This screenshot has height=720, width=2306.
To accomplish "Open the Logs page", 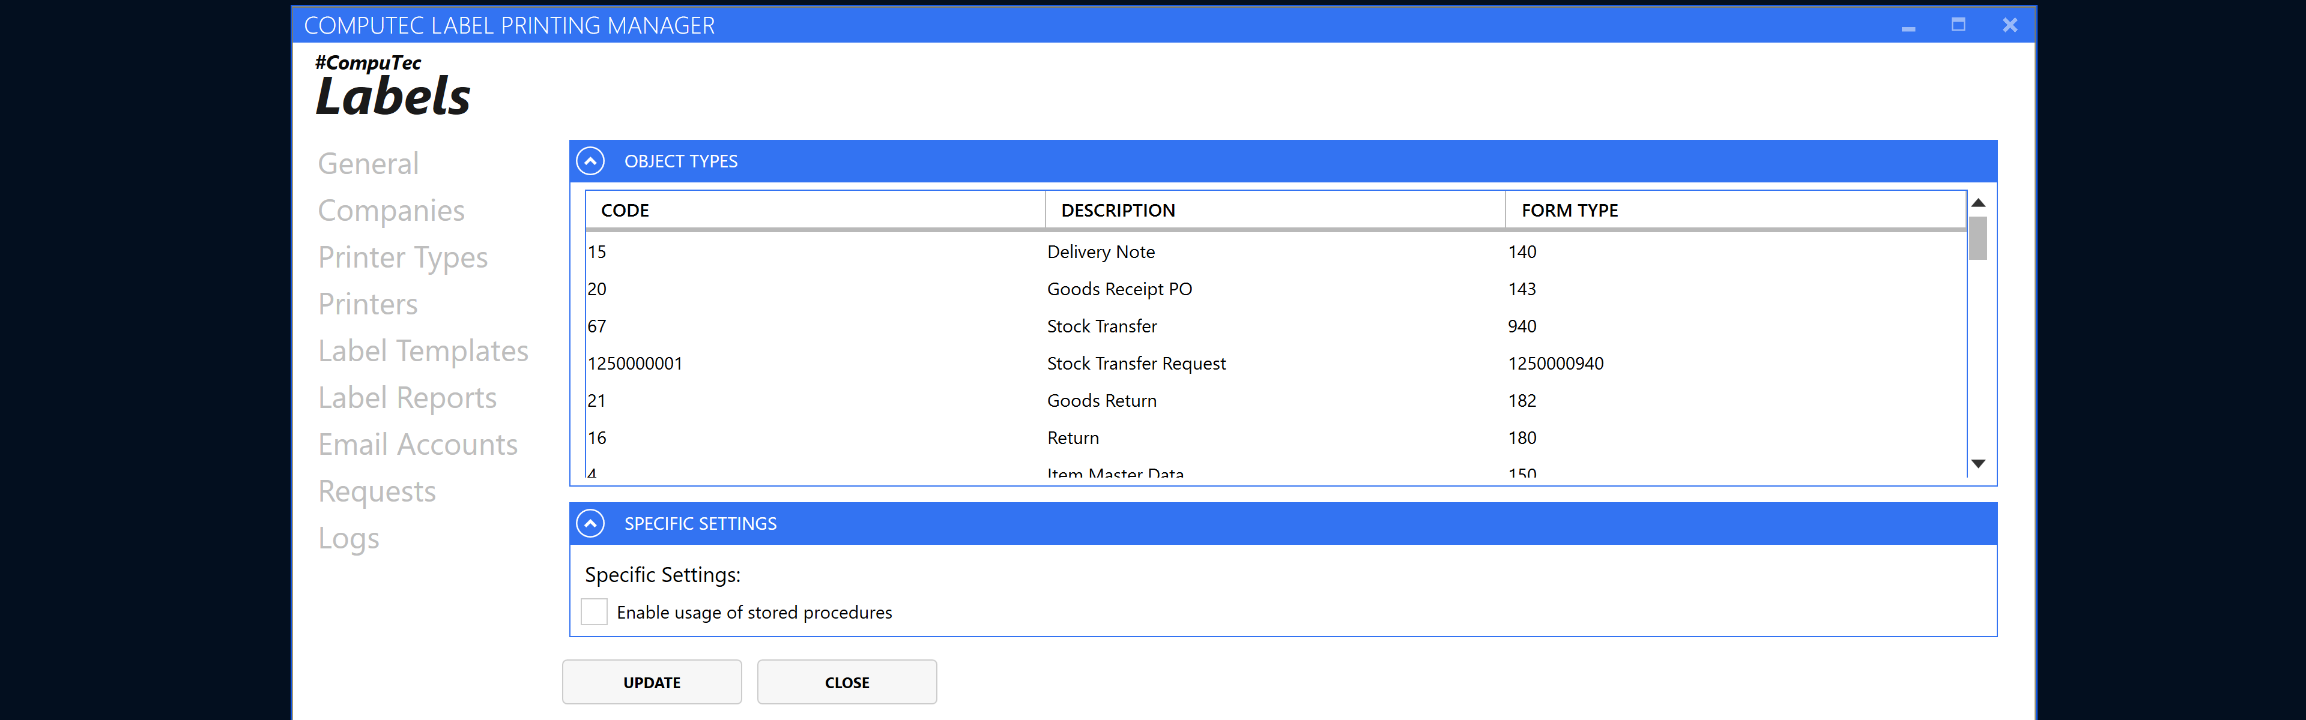I will click(x=348, y=538).
